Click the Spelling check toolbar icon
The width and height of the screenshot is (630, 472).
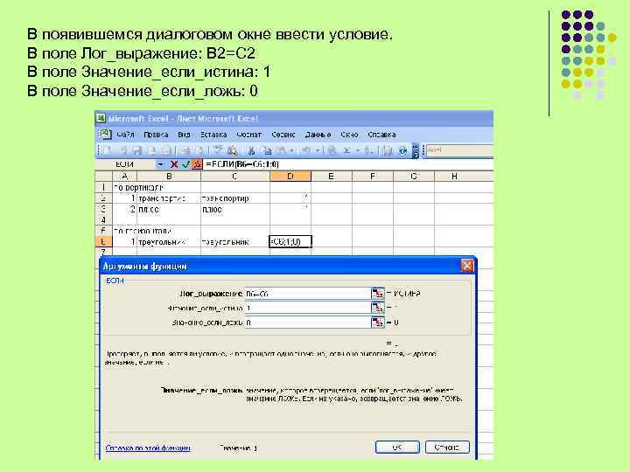[x=218, y=150]
